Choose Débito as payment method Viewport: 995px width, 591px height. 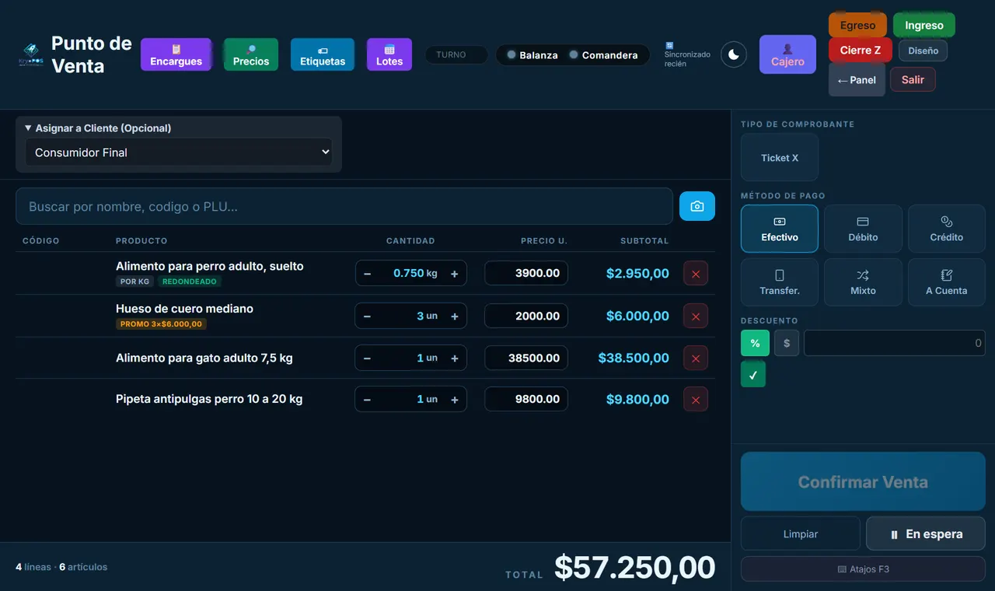coord(863,229)
